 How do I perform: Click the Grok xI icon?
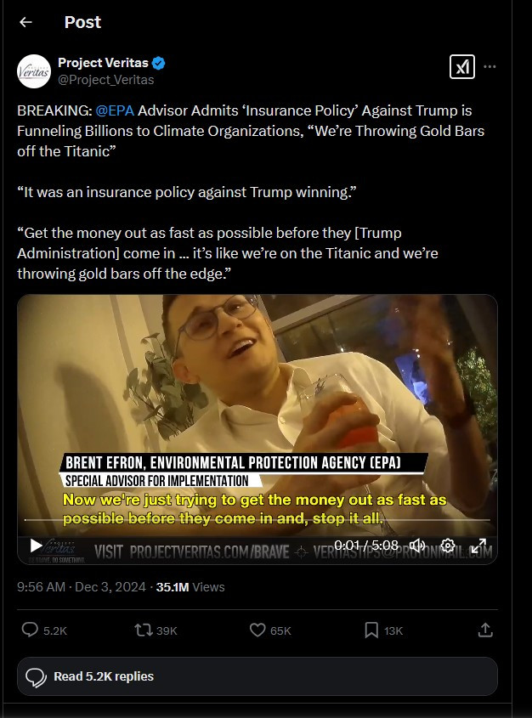click(462, 67)
